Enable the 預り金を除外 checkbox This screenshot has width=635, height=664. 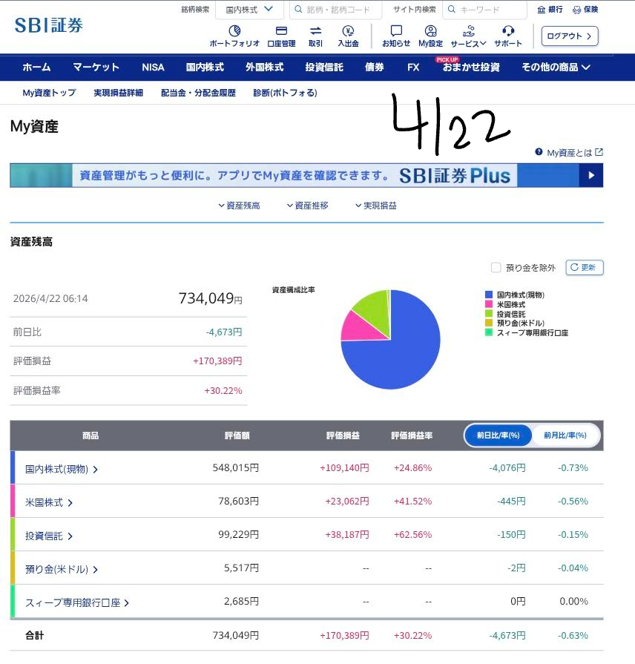496,268
